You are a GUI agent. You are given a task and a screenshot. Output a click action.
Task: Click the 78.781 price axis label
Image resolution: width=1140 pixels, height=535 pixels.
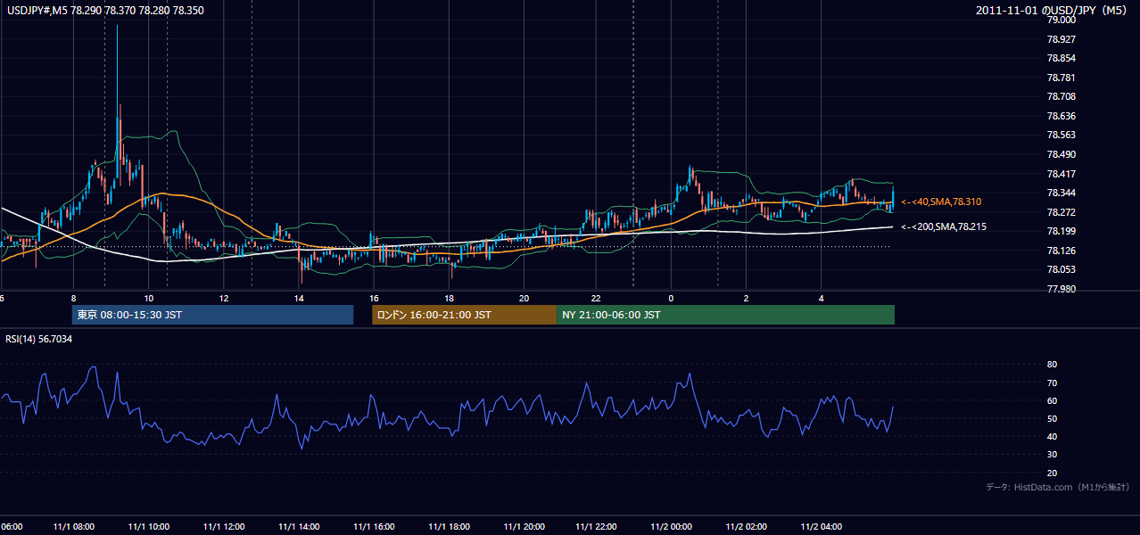point(1062,78)
